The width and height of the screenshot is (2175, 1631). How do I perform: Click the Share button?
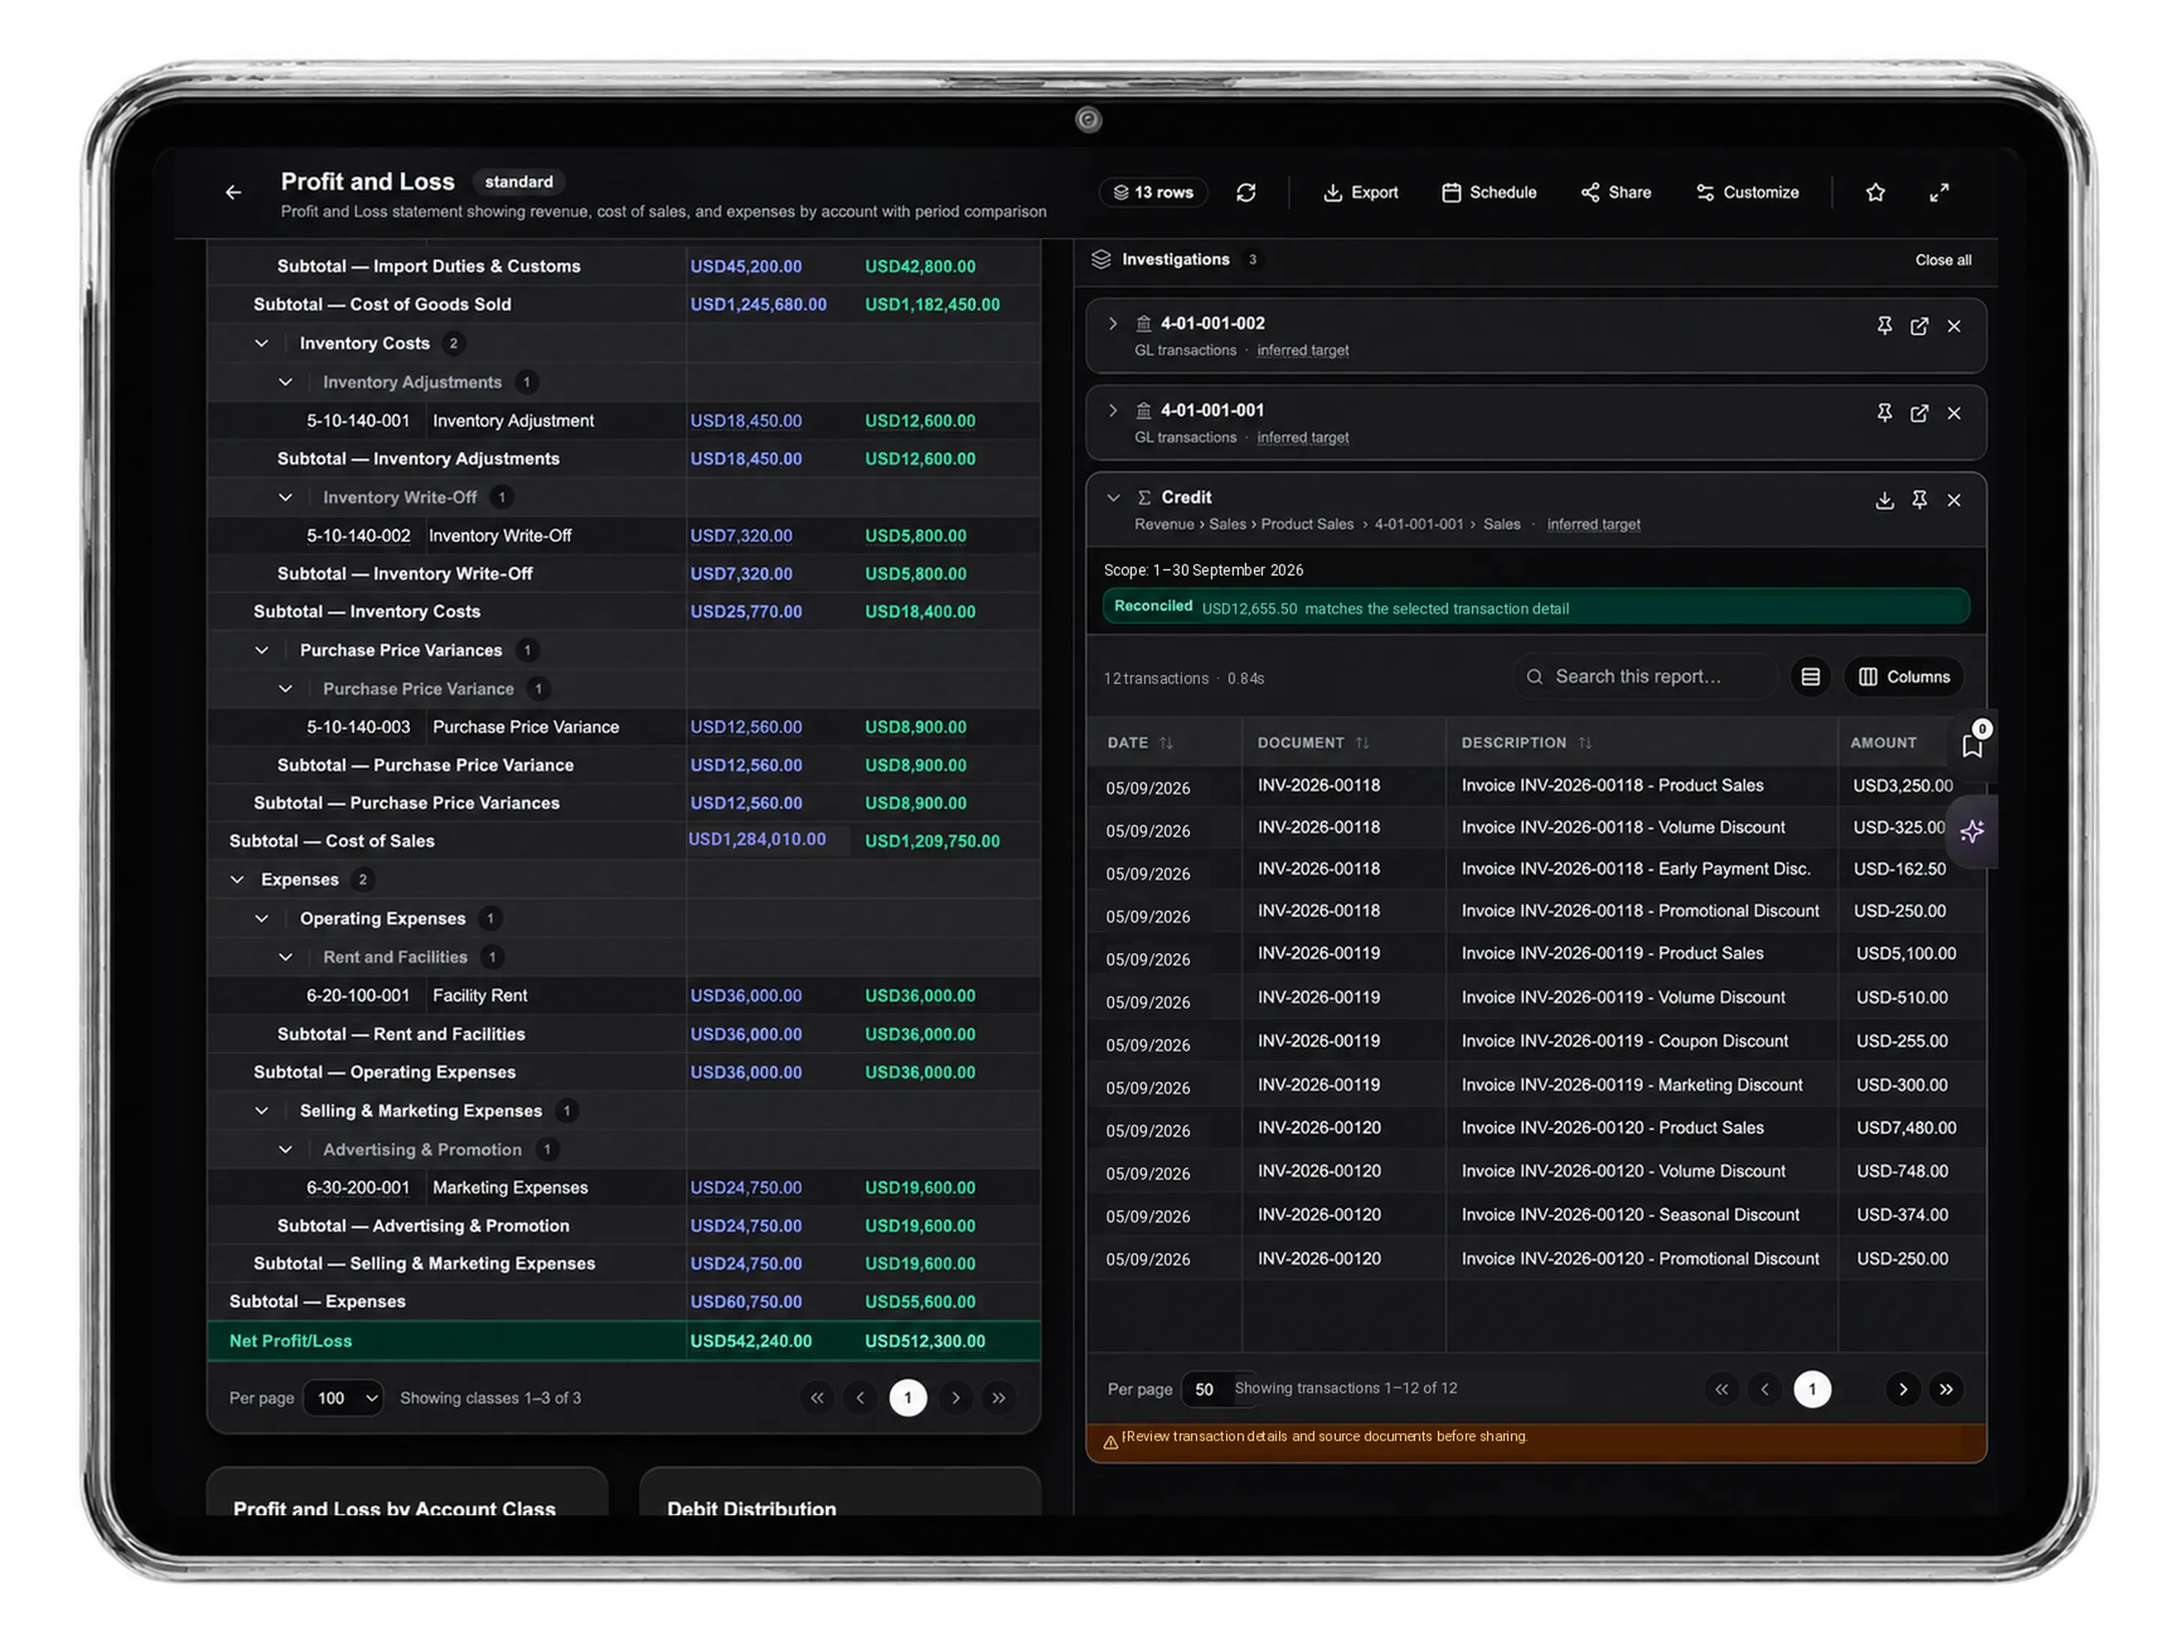click(1615, 193)
